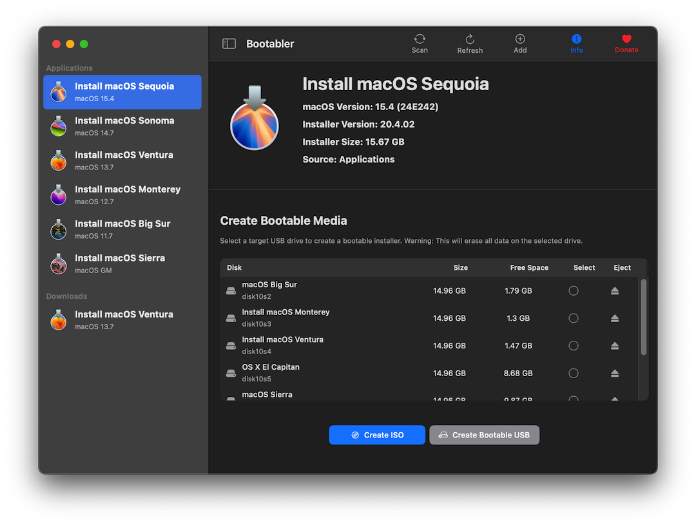
Task: Click the Scan toolbar icon
Action: [x=420, y=44]
